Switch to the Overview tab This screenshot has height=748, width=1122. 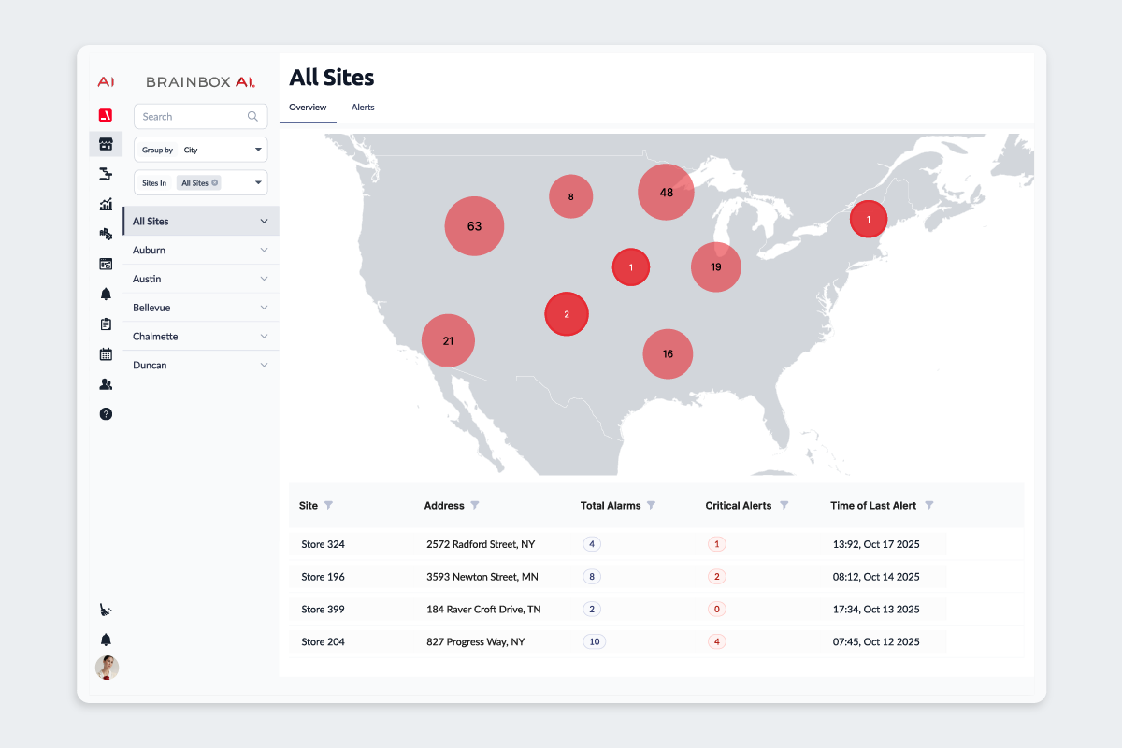click(x=308, y=108)
